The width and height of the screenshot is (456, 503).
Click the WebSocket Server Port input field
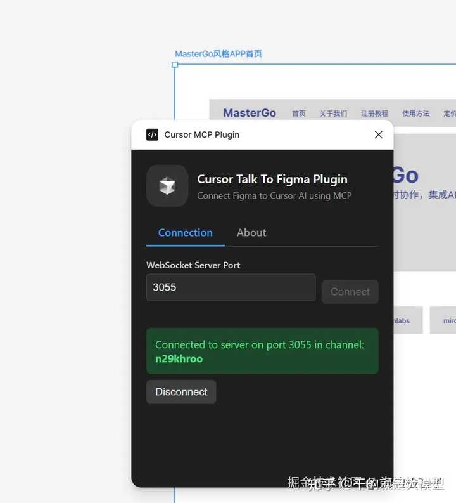pyautogui.click(x=231, y=287)
